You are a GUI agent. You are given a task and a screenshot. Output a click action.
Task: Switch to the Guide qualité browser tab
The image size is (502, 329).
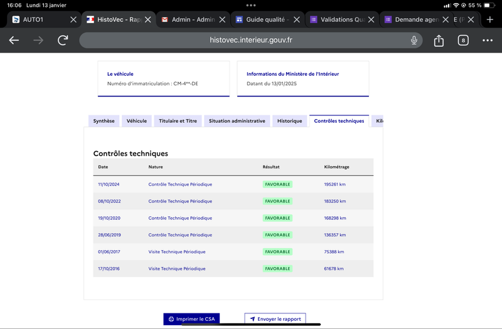[x=267, y=19]
